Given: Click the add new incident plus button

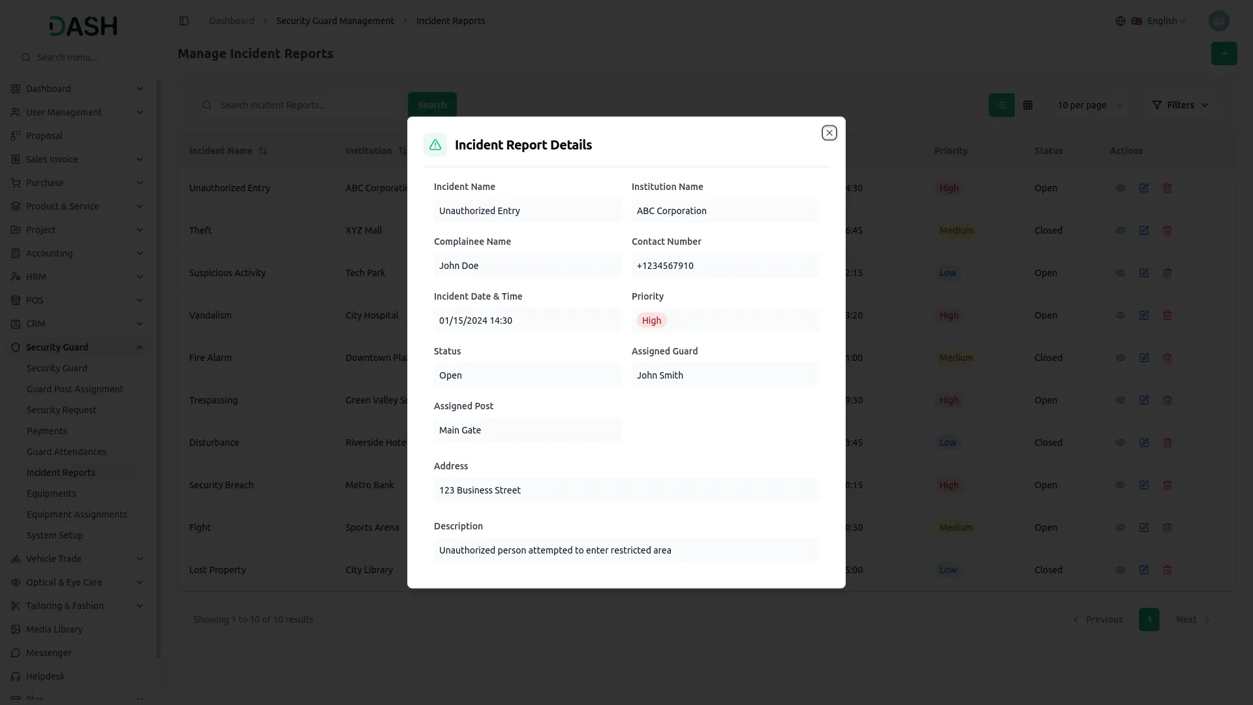Looking at the screenshot, I should 1224,54.
